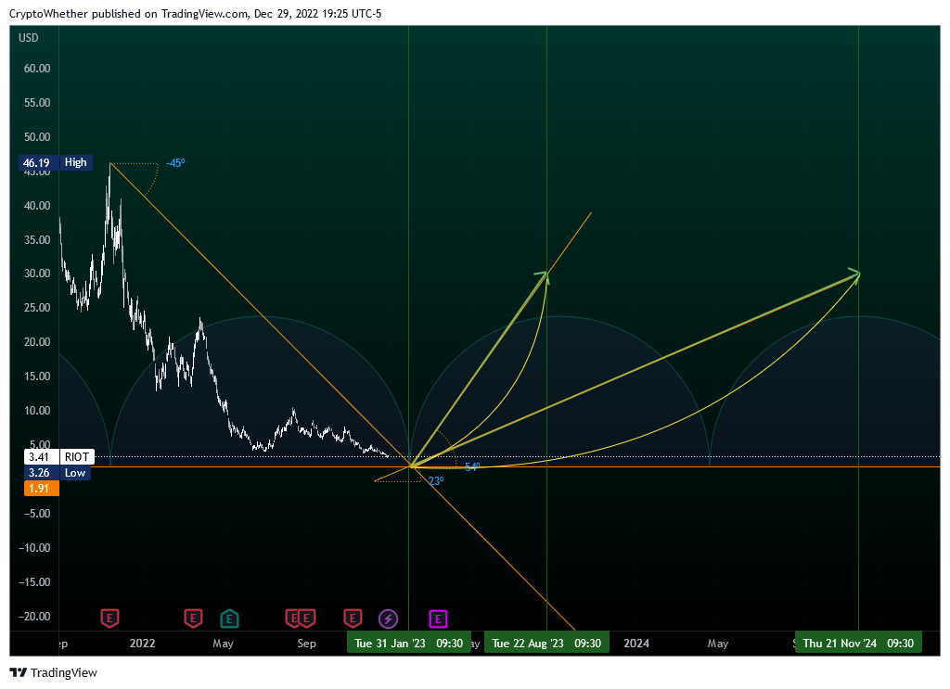Click the magenta E earnings marker
This screenshot has width=950, height=689.
(438, 619)
